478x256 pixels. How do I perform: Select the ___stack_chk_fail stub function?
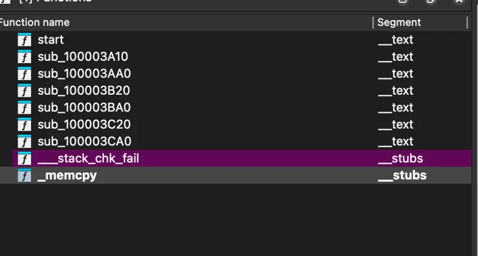point(88,158)
